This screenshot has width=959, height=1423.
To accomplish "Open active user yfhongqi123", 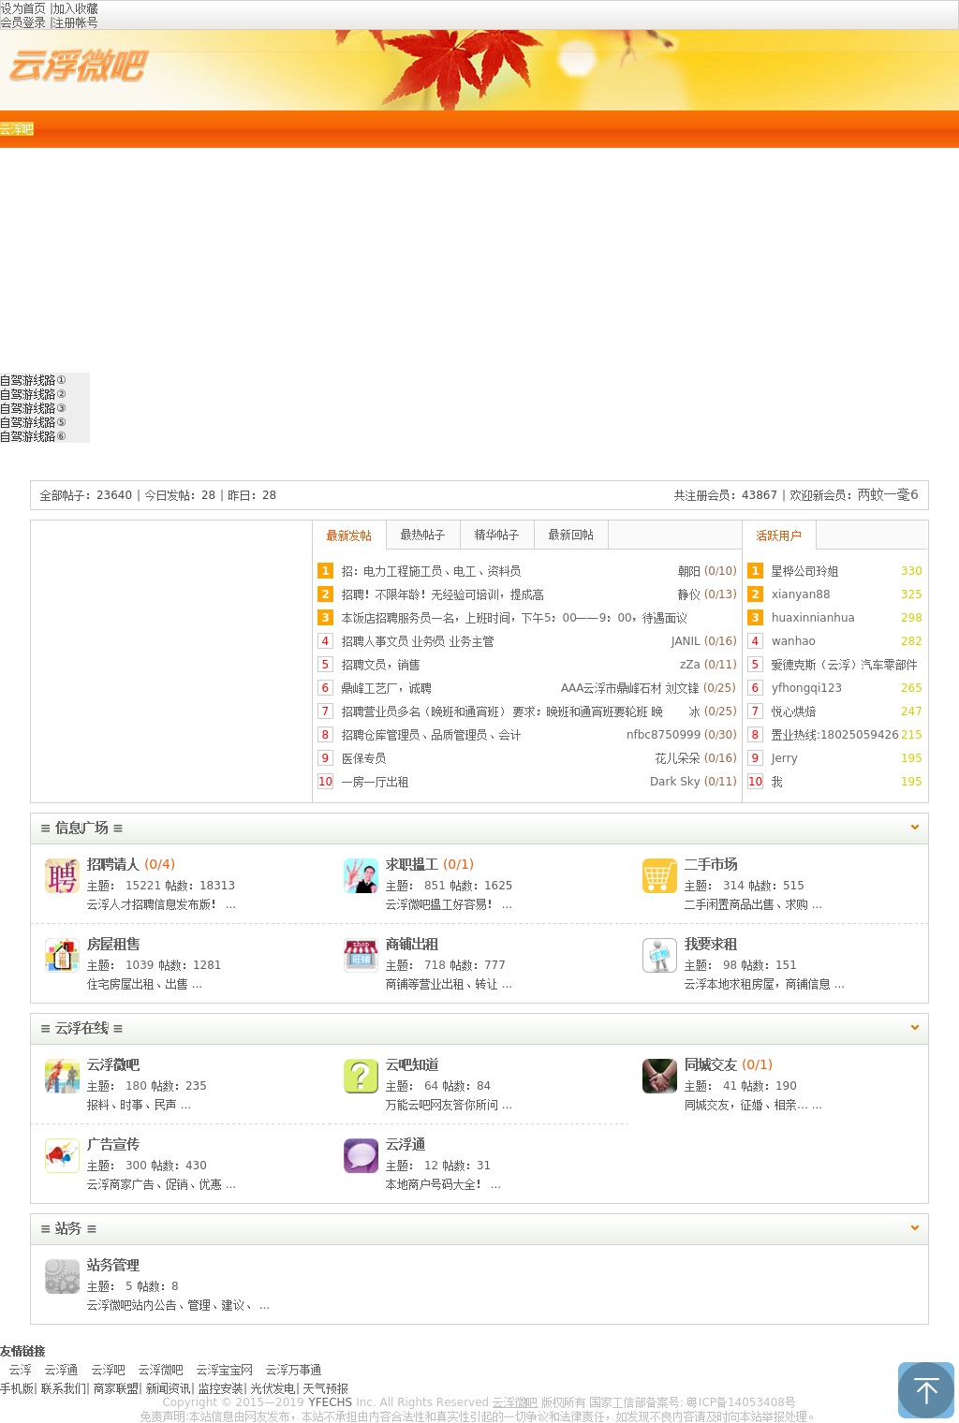I will click(x=806, y=688).
